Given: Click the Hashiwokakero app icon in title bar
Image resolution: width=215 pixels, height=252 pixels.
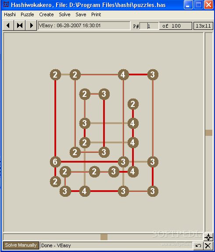Looking at the screenshot, I should [x=6, y=4].
